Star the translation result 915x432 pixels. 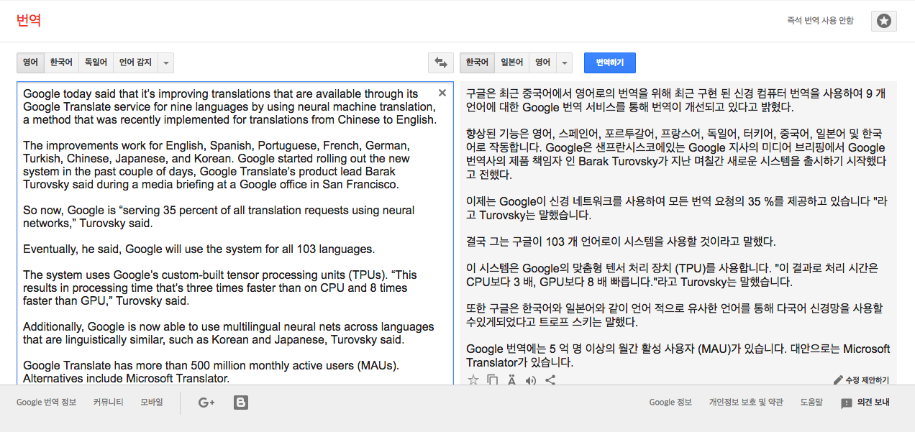(x=473, y=380)
